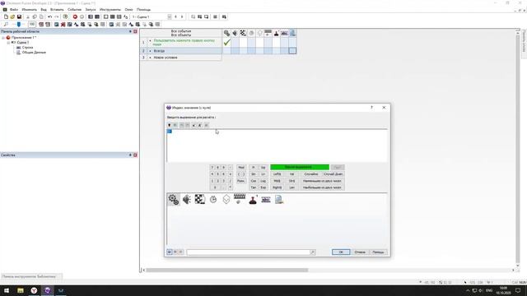This screenshot has height=296, width=527.
Task: Confirm the expression with the OK button
Action: coord(341,252)
